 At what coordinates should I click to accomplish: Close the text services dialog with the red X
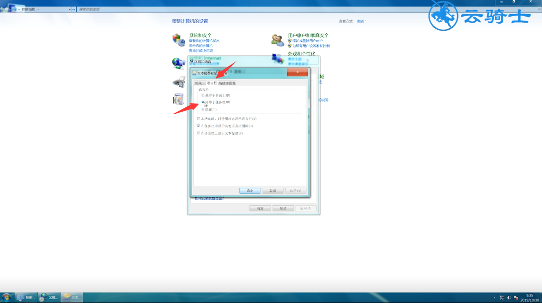click(297, 72)
